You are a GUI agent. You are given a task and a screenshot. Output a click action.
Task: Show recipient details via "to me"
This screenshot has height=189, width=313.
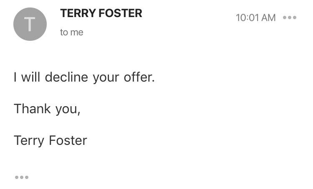pyautogui.click(x=71, y=32)
